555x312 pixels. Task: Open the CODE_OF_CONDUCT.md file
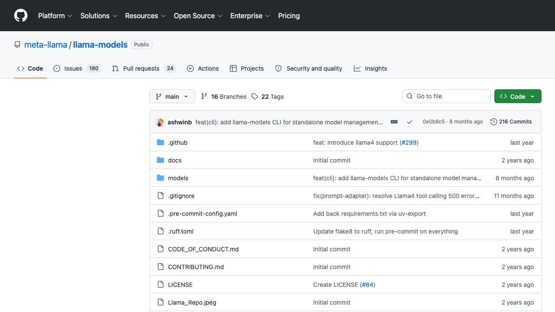coord(203,249)
